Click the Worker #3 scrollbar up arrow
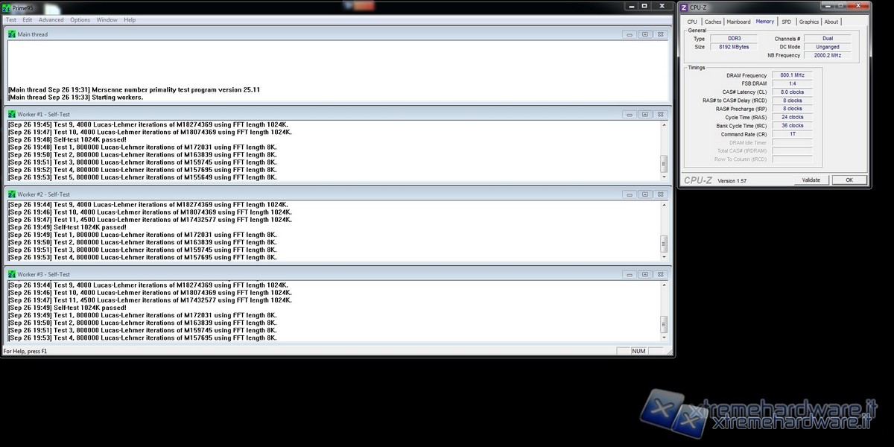This screenshot has width=894, height=447. coord(664,285)
